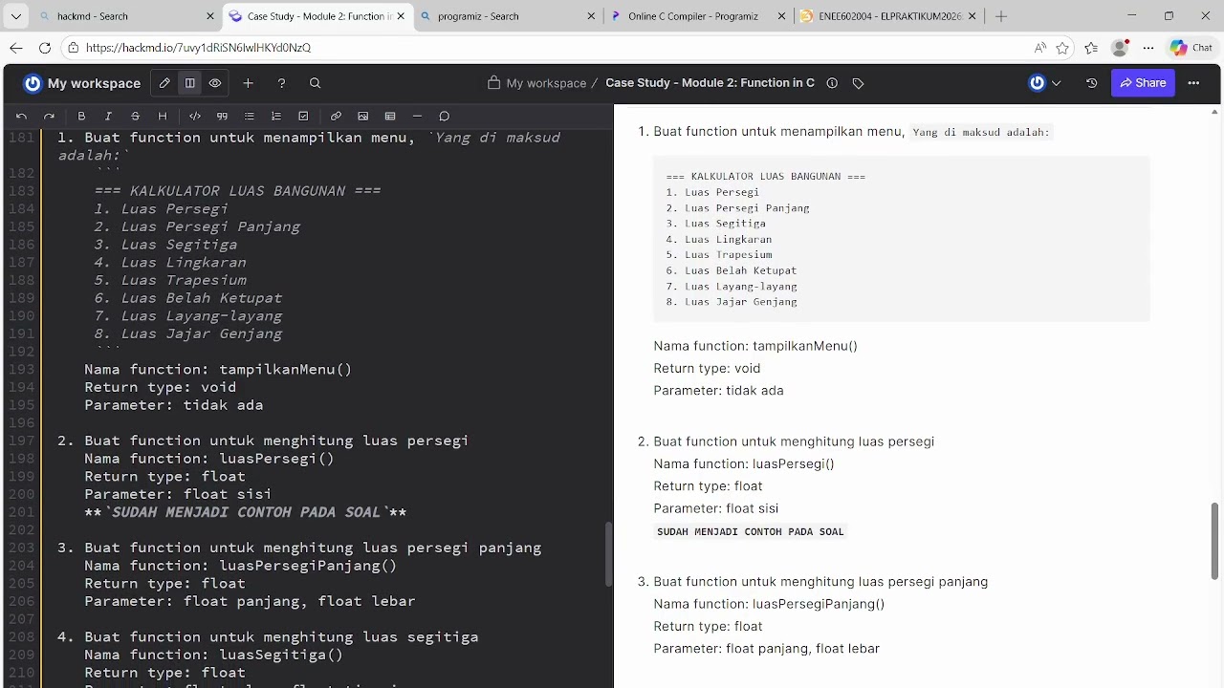
Task: Switch to edit-only mode with the pencil icon
Action: point(164,83)
